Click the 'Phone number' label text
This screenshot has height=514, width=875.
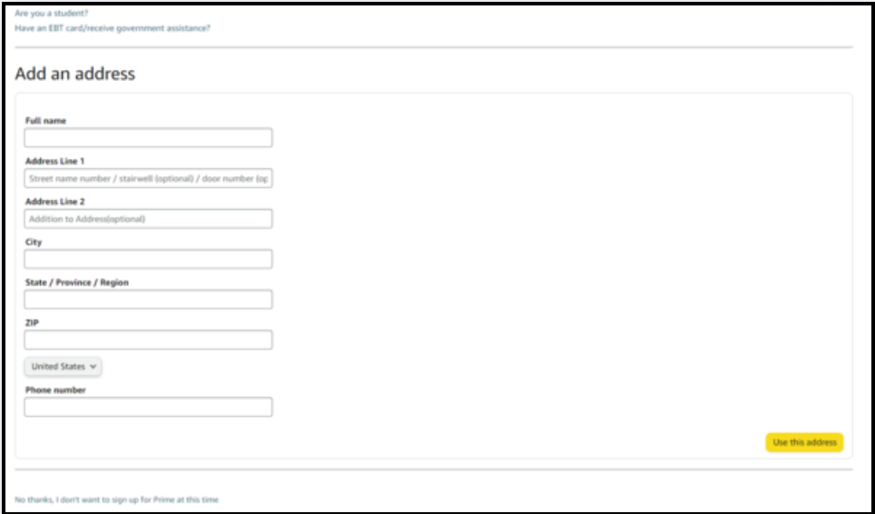coord(55,390)
